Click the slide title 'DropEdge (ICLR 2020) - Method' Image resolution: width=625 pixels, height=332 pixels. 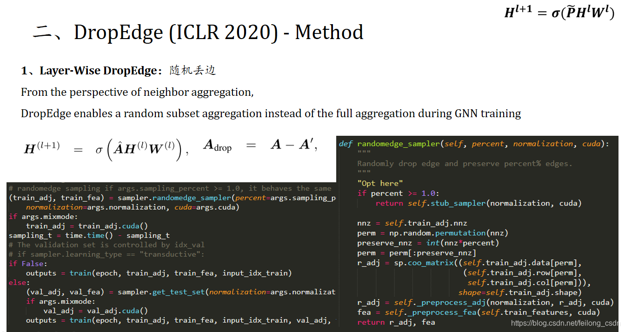tap(219, 33)
